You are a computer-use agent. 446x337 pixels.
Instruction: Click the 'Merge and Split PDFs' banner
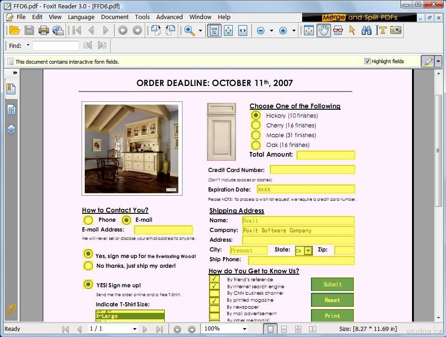click(359, 17)
